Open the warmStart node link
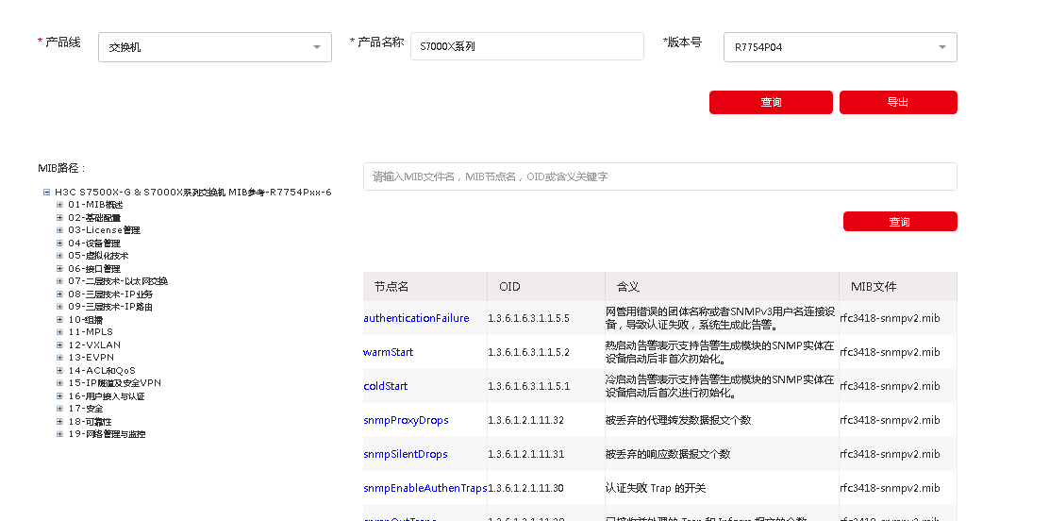Screen dimensions: 1049x521 (388, 352)
